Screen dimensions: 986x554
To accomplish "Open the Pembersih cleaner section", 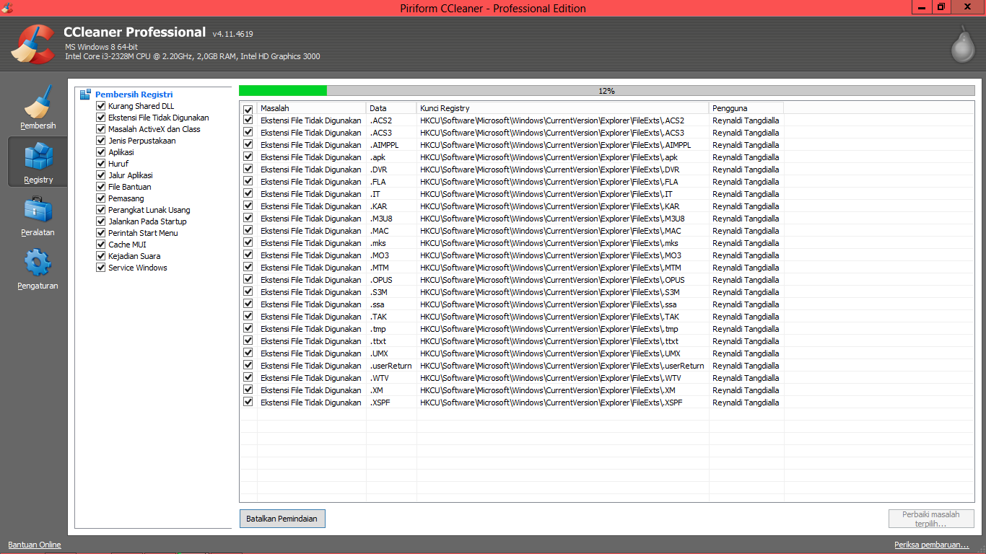I will (38, 107).
